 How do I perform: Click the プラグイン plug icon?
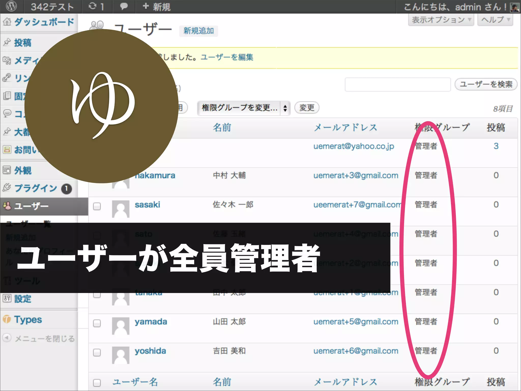click(7, 188)
